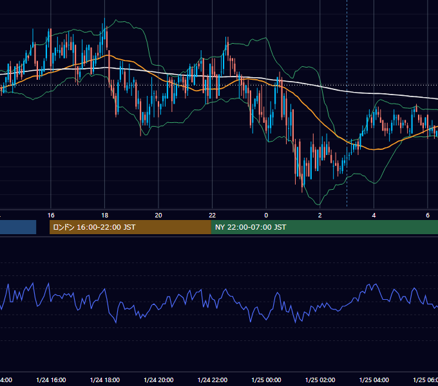438x386 pixels.
Task: Click the 20 hour label on upper axis
Action: 158,215
